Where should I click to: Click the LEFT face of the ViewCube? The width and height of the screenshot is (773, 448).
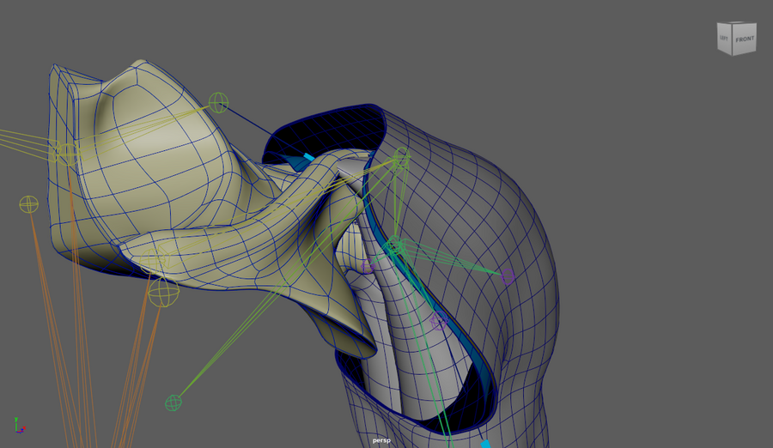(x=724, y=39)
